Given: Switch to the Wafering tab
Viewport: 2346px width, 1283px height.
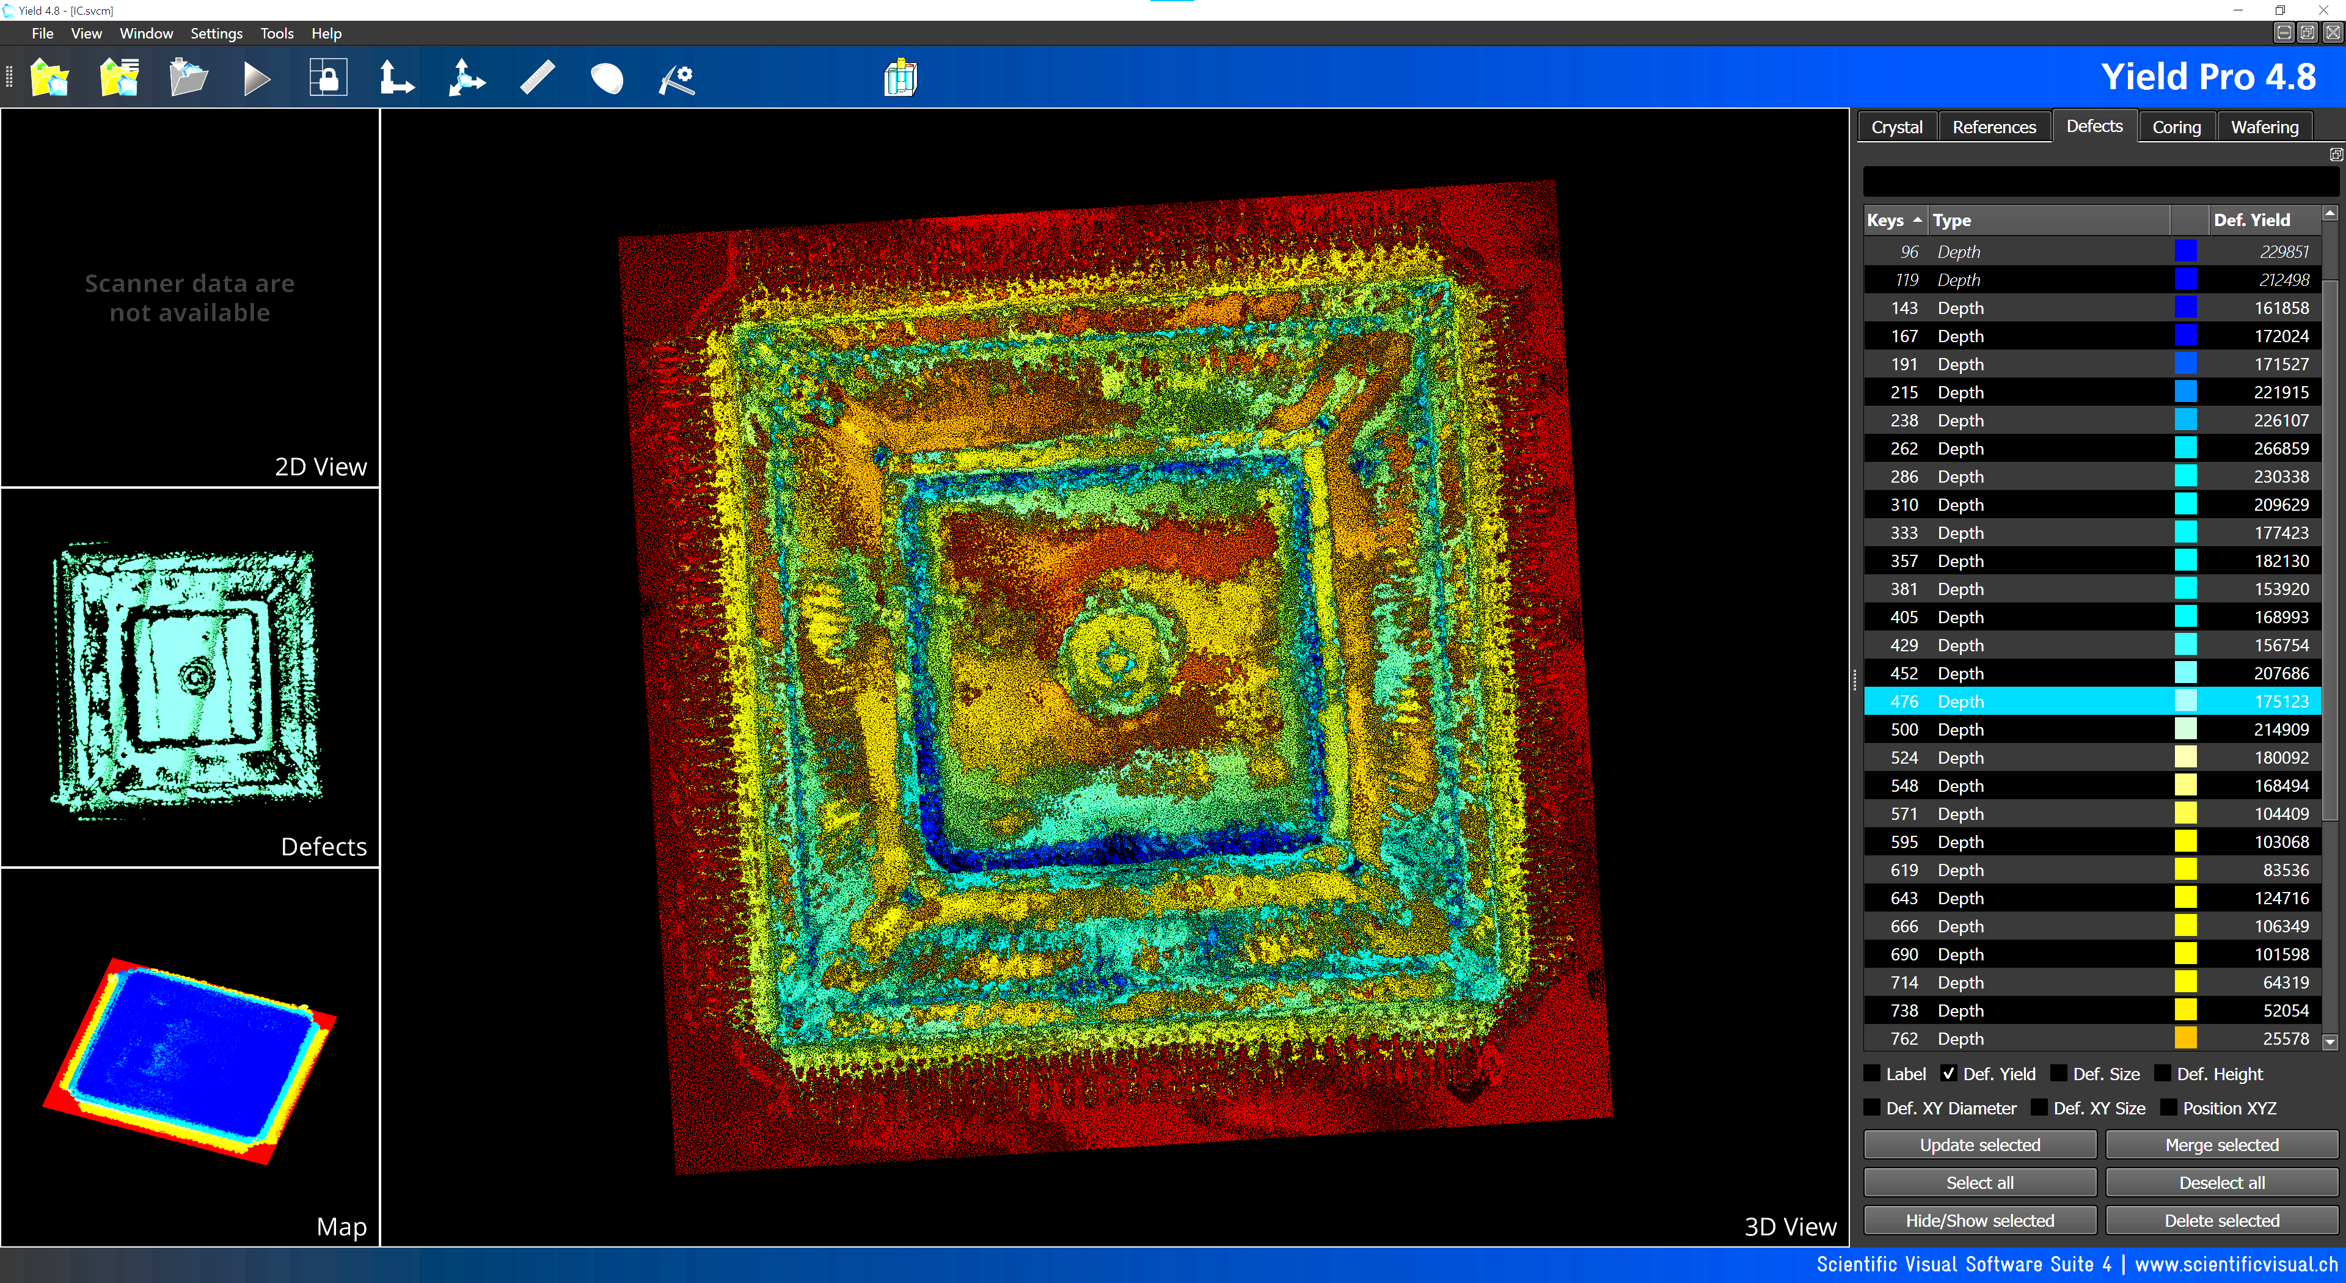Looking at the screenshot, I should coord(2264,128).
